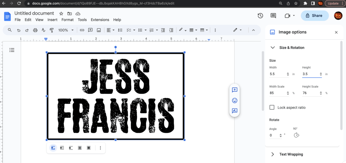Choose Wrap text image layout option
This screenshot has height=163, width=346.
62,148
